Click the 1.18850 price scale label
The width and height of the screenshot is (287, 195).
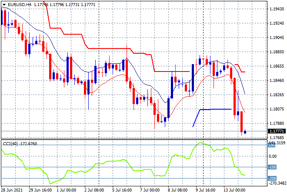[277, 52]
